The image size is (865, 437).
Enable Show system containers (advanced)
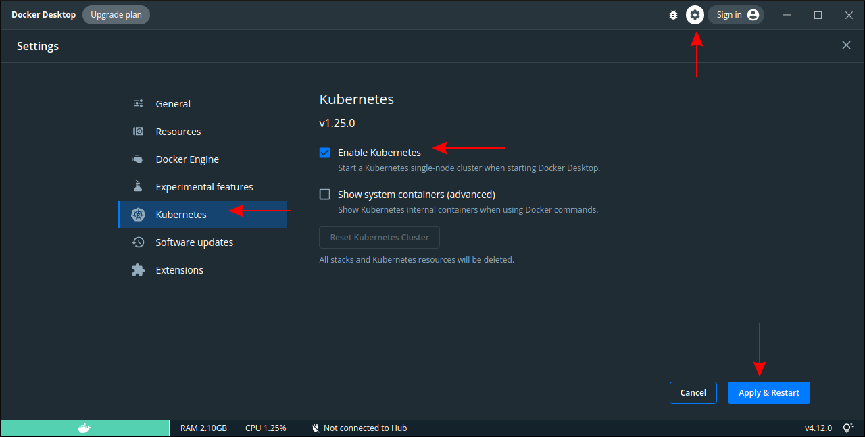[x=325, y=194]
